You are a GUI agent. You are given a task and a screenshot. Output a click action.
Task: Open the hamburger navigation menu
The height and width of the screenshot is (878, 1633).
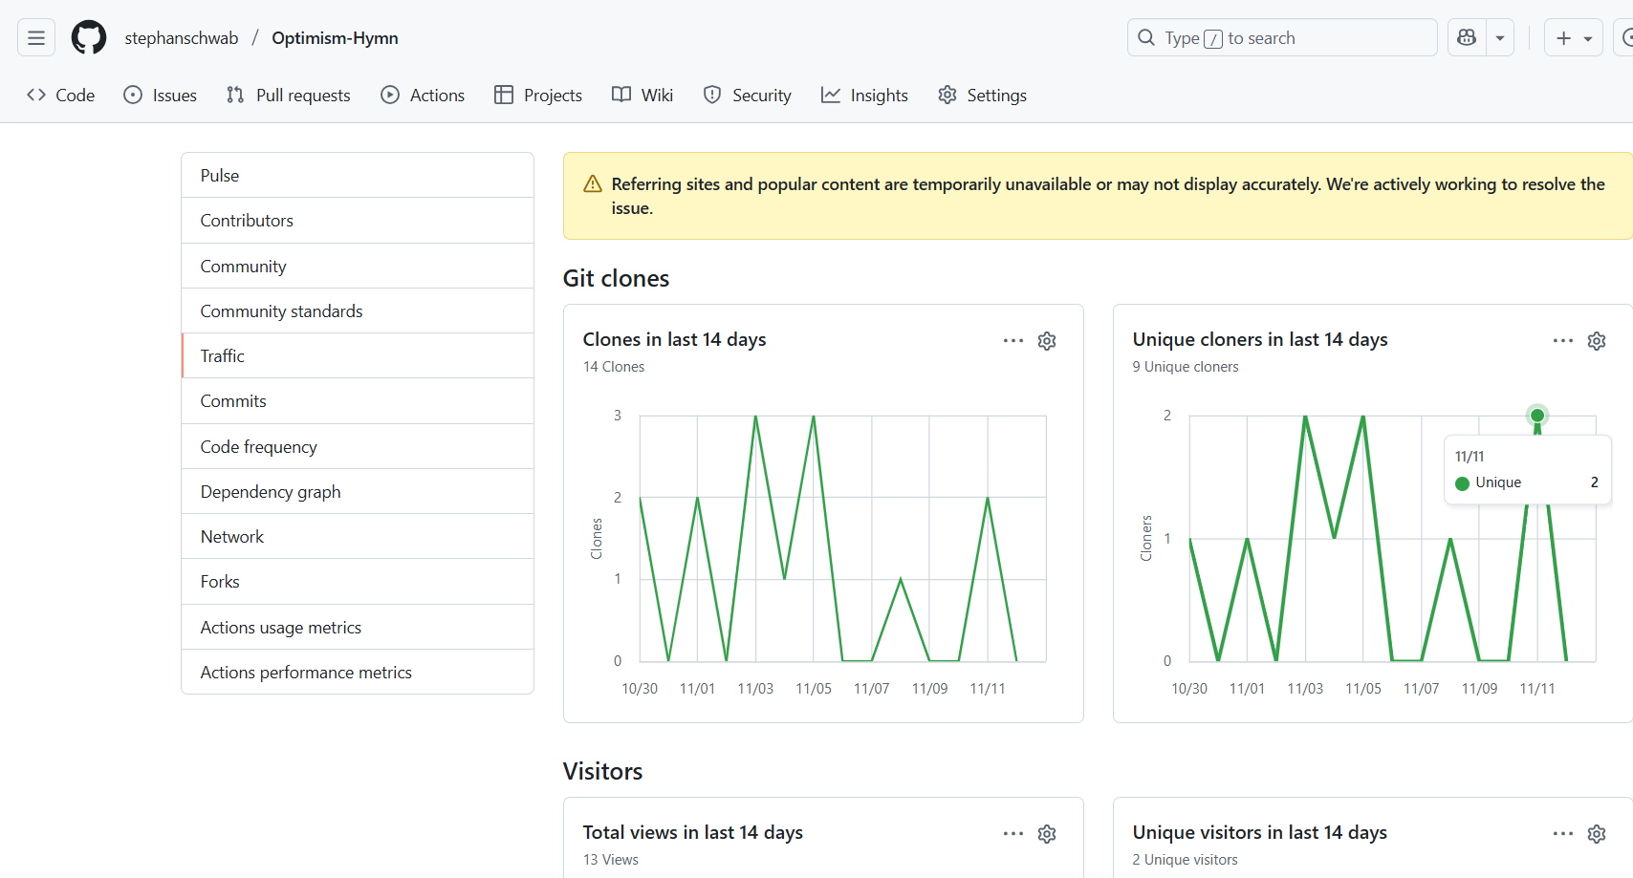point(36,38)
